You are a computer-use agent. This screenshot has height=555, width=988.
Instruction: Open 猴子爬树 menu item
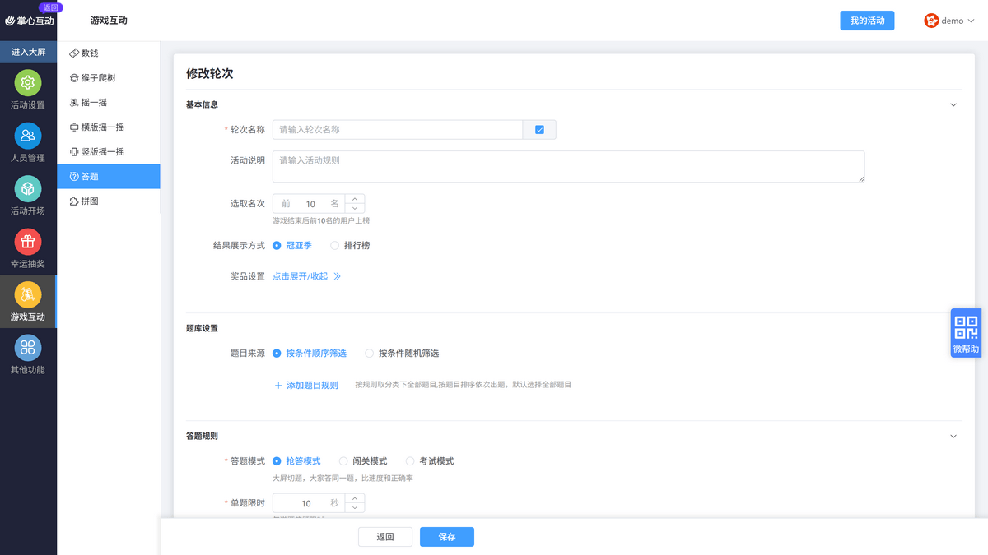(109, 77)
